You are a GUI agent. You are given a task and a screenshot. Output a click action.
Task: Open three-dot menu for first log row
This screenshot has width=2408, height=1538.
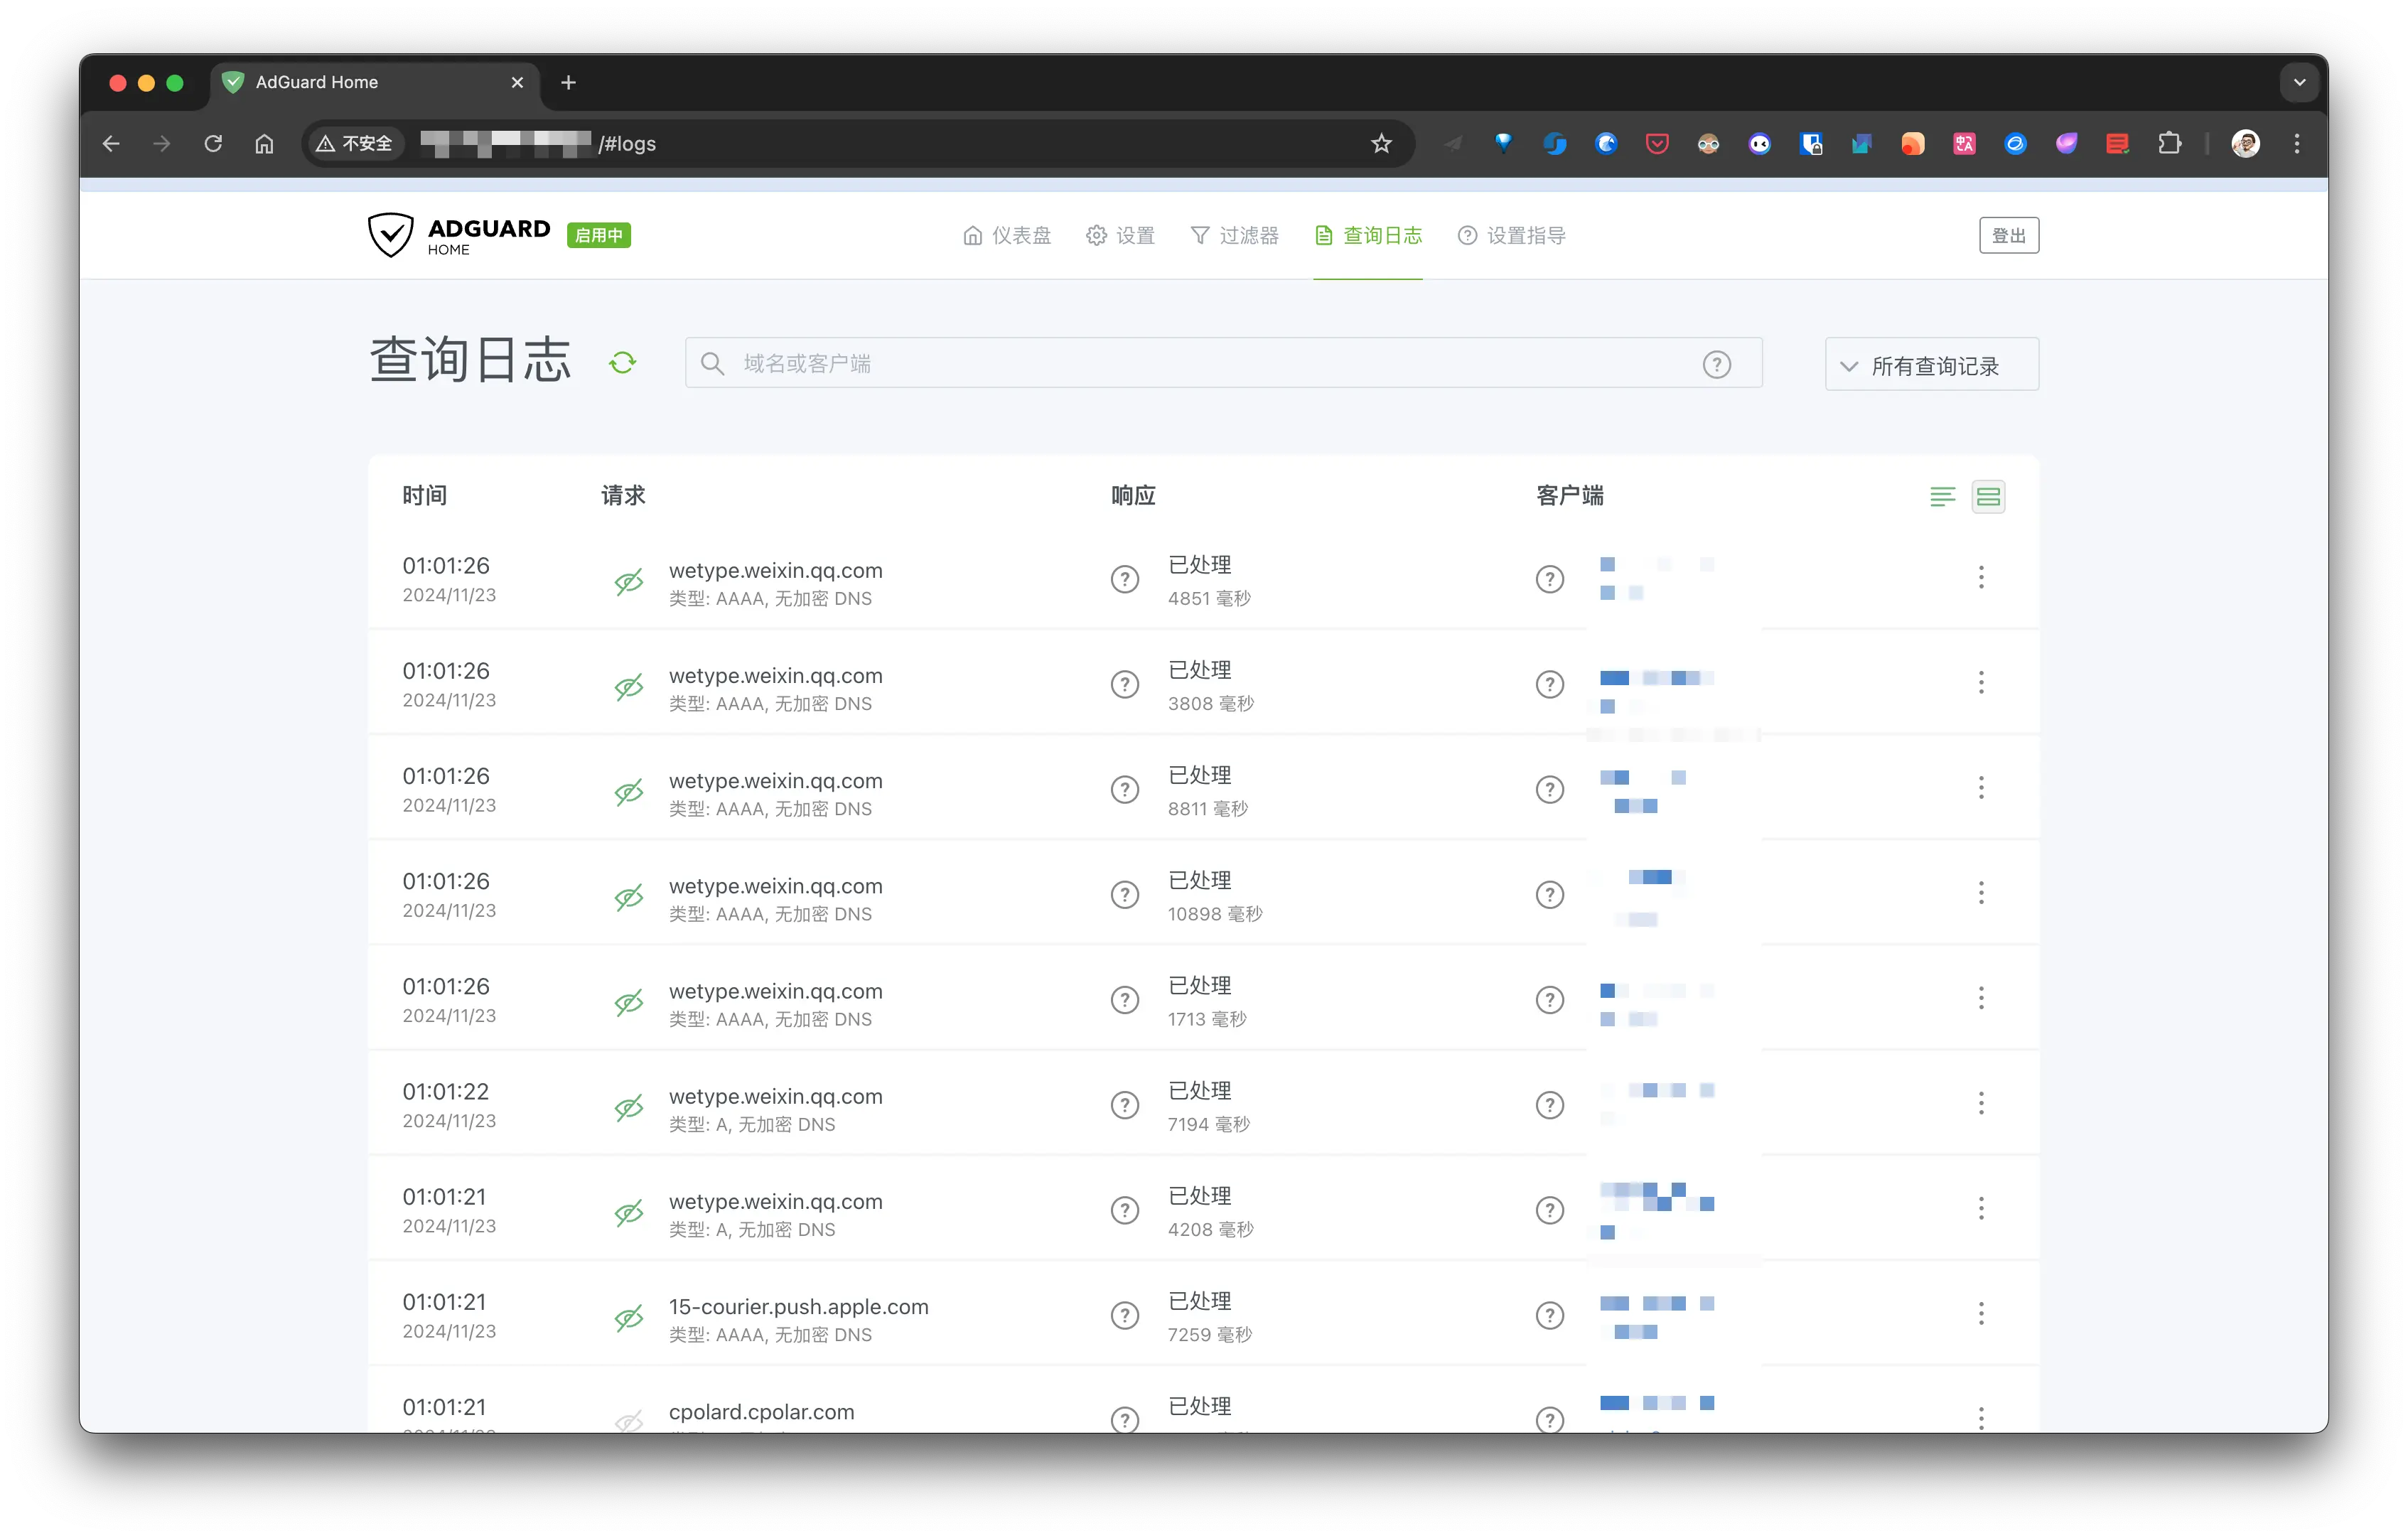[x=1980, y=577]
